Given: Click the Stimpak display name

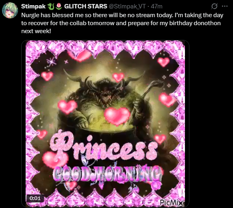Looking at the screenshot, I should (34, 6).
